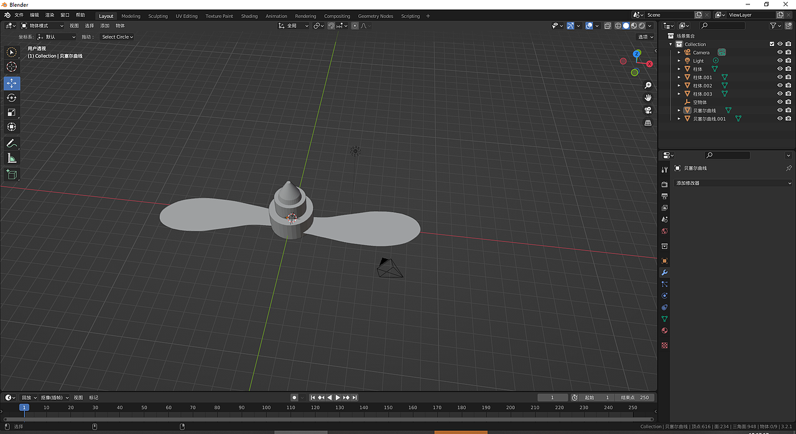The height and width of the screenshot is (434, 796).
Task: Open the Output properties tab
Action: point(664,196)
